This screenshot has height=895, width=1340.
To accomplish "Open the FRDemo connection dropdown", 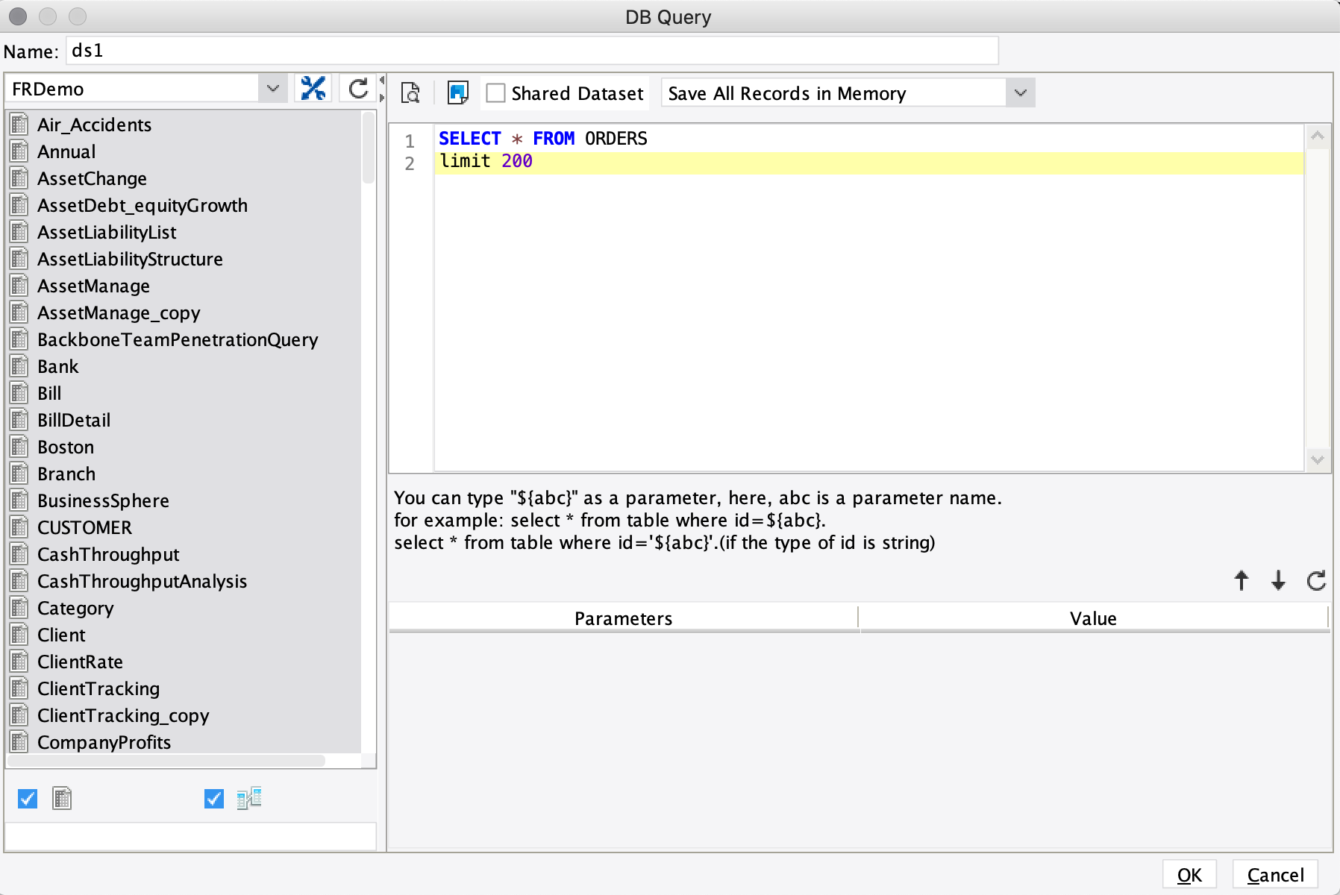I will (272, 89).
